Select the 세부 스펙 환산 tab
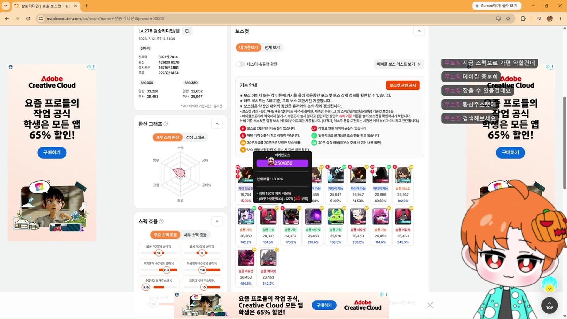The image size is (567, 319). pyautogui.click(x=167, y=137)
